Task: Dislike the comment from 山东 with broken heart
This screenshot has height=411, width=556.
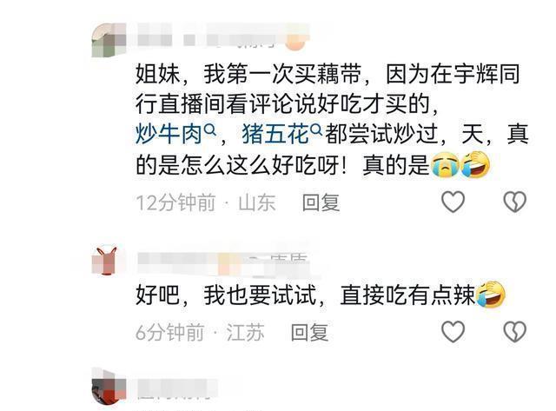Action: (514, 202)
